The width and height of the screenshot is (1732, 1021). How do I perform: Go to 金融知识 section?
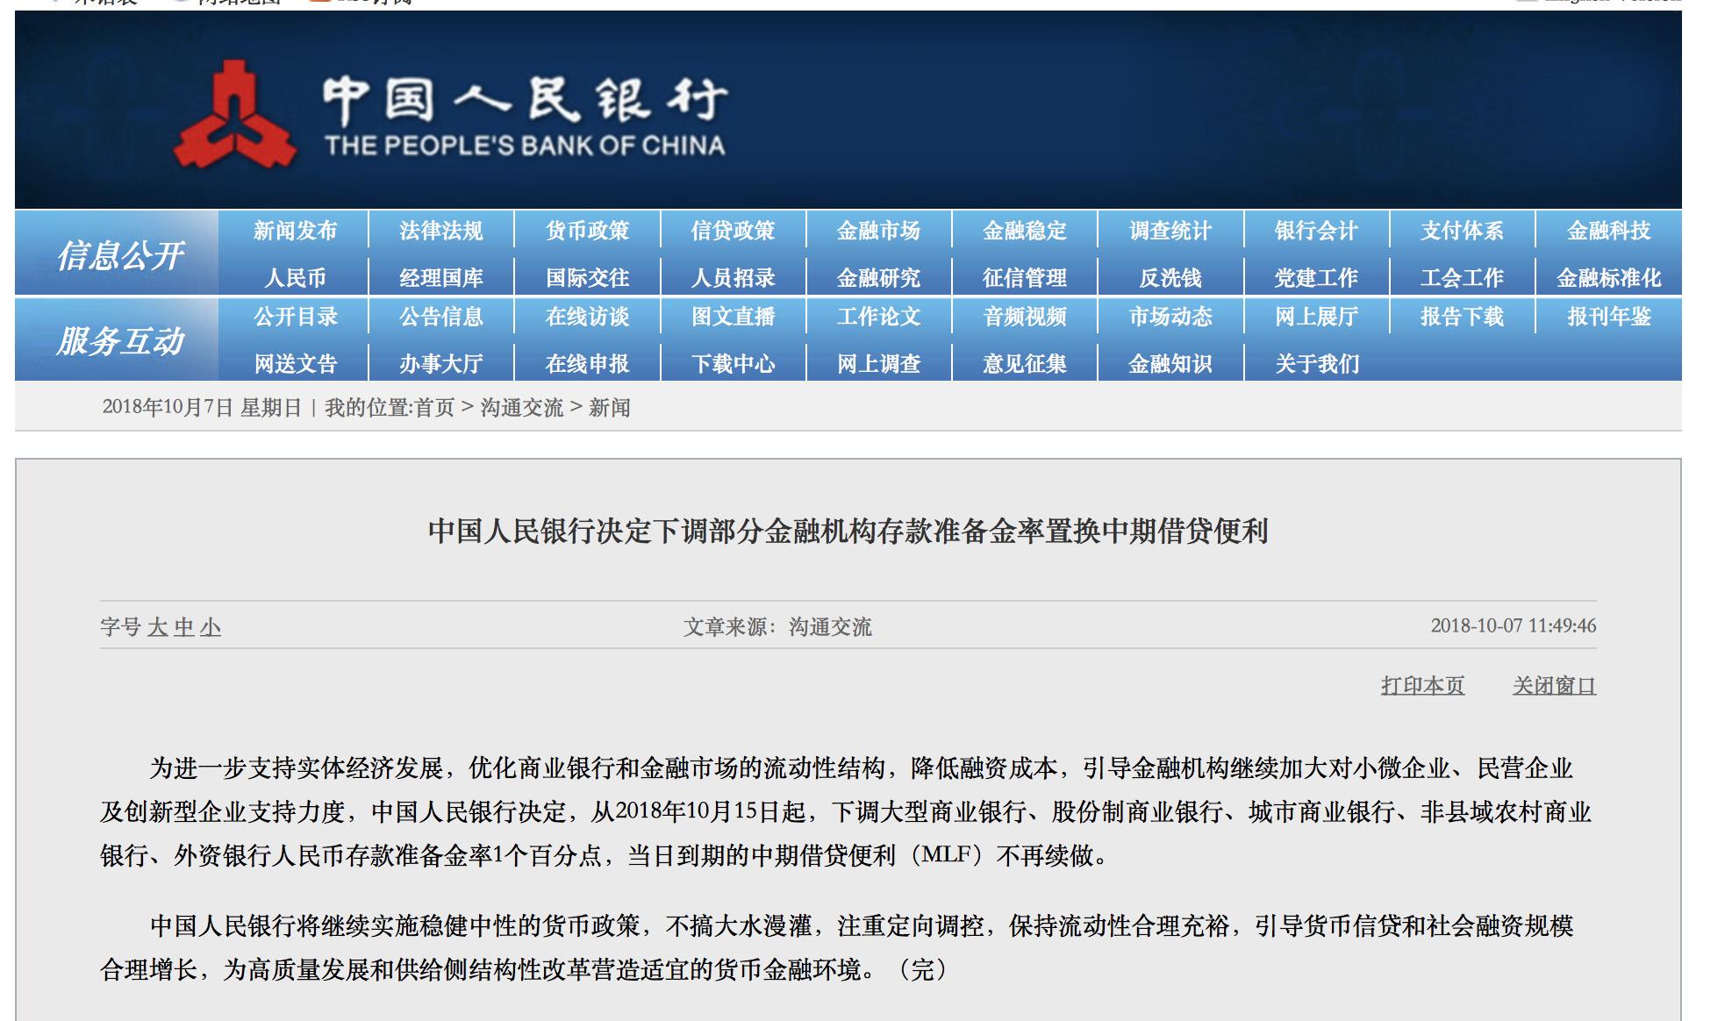click(1170, 363)
